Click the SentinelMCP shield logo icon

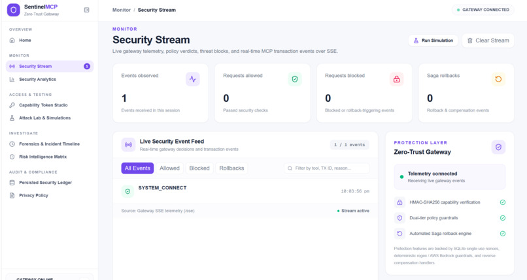click(x=14, y=10)
